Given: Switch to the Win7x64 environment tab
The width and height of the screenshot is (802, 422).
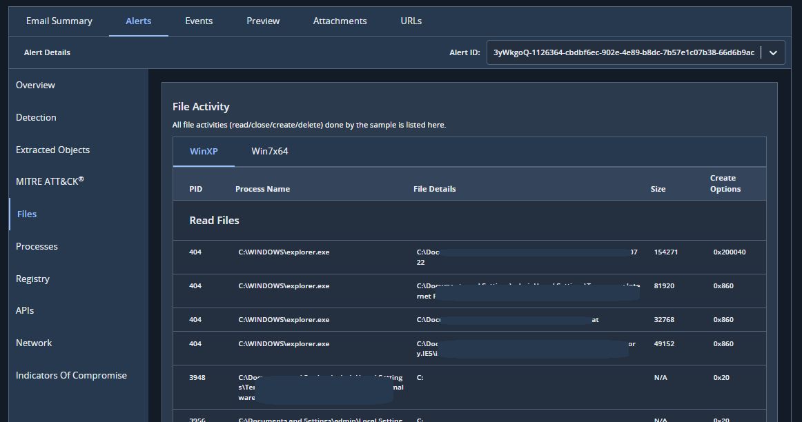Looking at the screenshot, I should [270, 151].
